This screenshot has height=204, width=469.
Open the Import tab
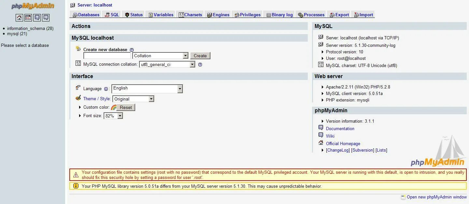[363, 15]
